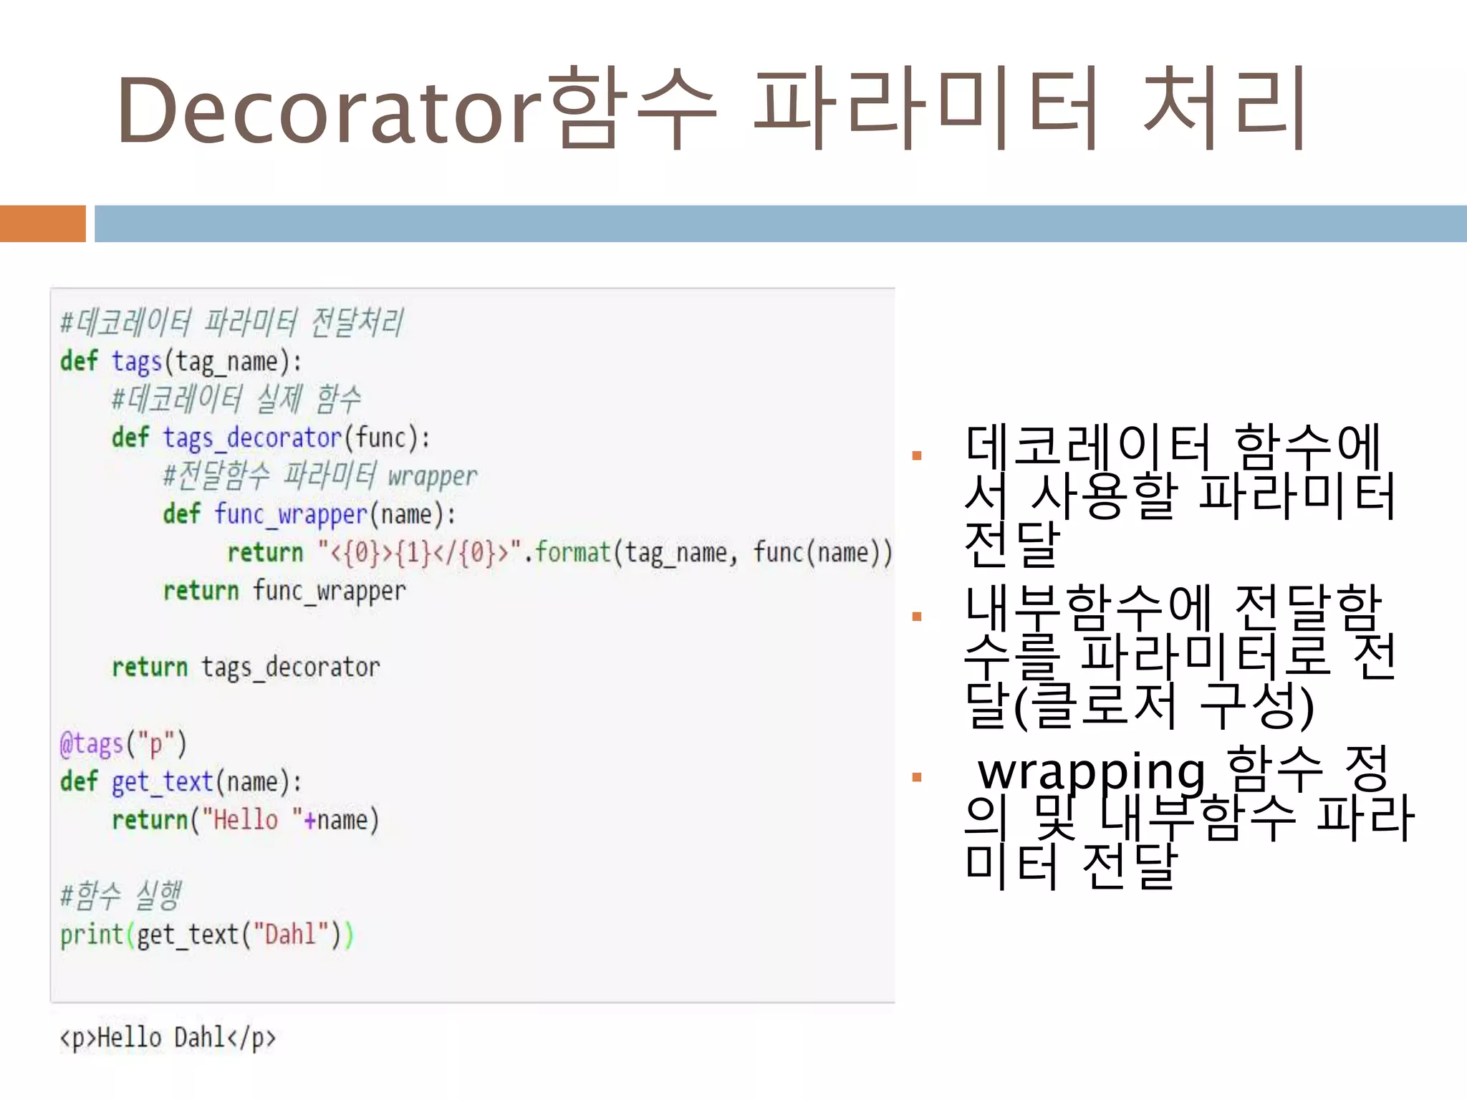Click the output '<p>Hello Dahl</p>'
The width and height of the screenshot is (1467, 1100).
tap(168, 1038)
